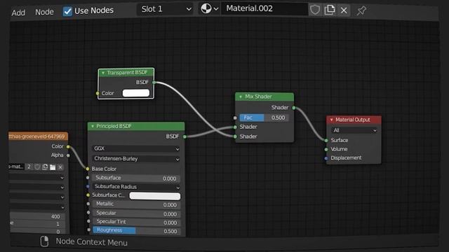Click the Metallic input socket
This screenshot has height=252, width=449.
pos(88,204)
